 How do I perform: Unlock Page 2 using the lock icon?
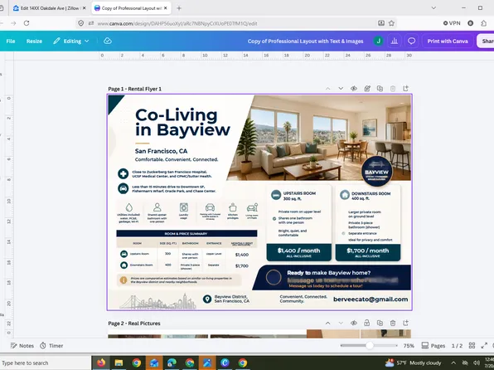coord(367,323)
